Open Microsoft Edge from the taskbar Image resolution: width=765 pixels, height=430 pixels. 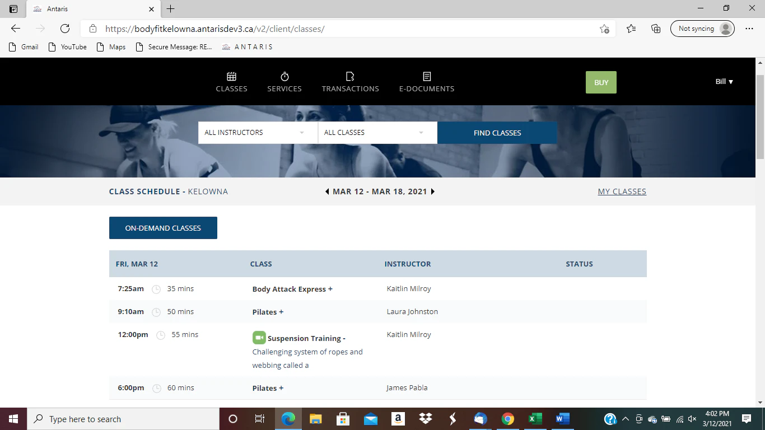click(288, 419)
